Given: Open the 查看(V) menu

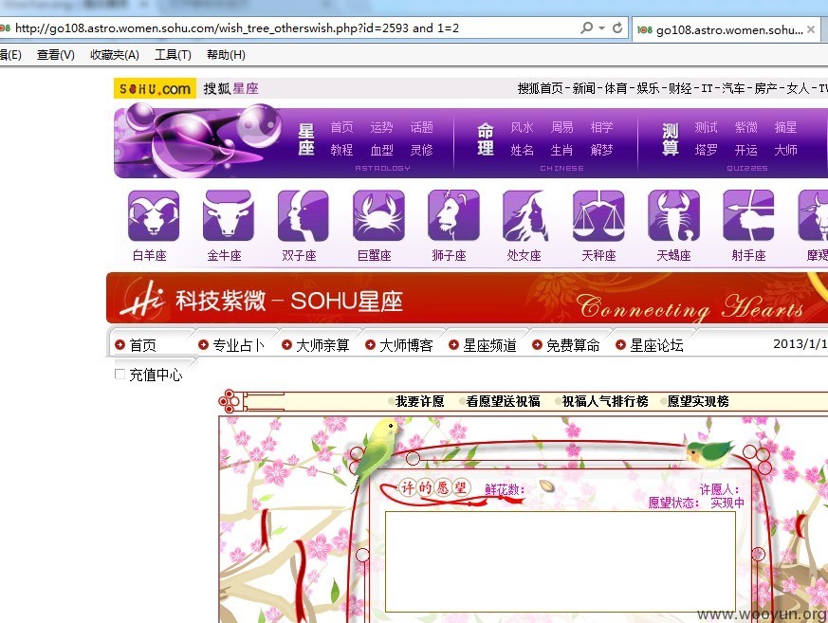Looking at the screenshot, I should pyautogui.click(x=55, y=55).
